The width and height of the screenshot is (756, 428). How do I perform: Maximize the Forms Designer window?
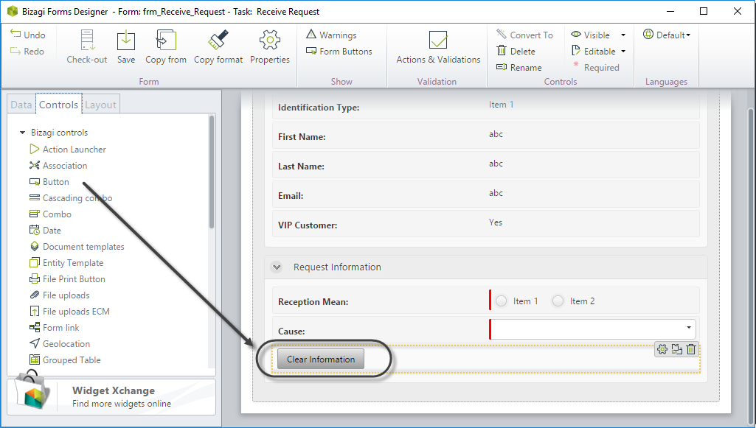704,11
